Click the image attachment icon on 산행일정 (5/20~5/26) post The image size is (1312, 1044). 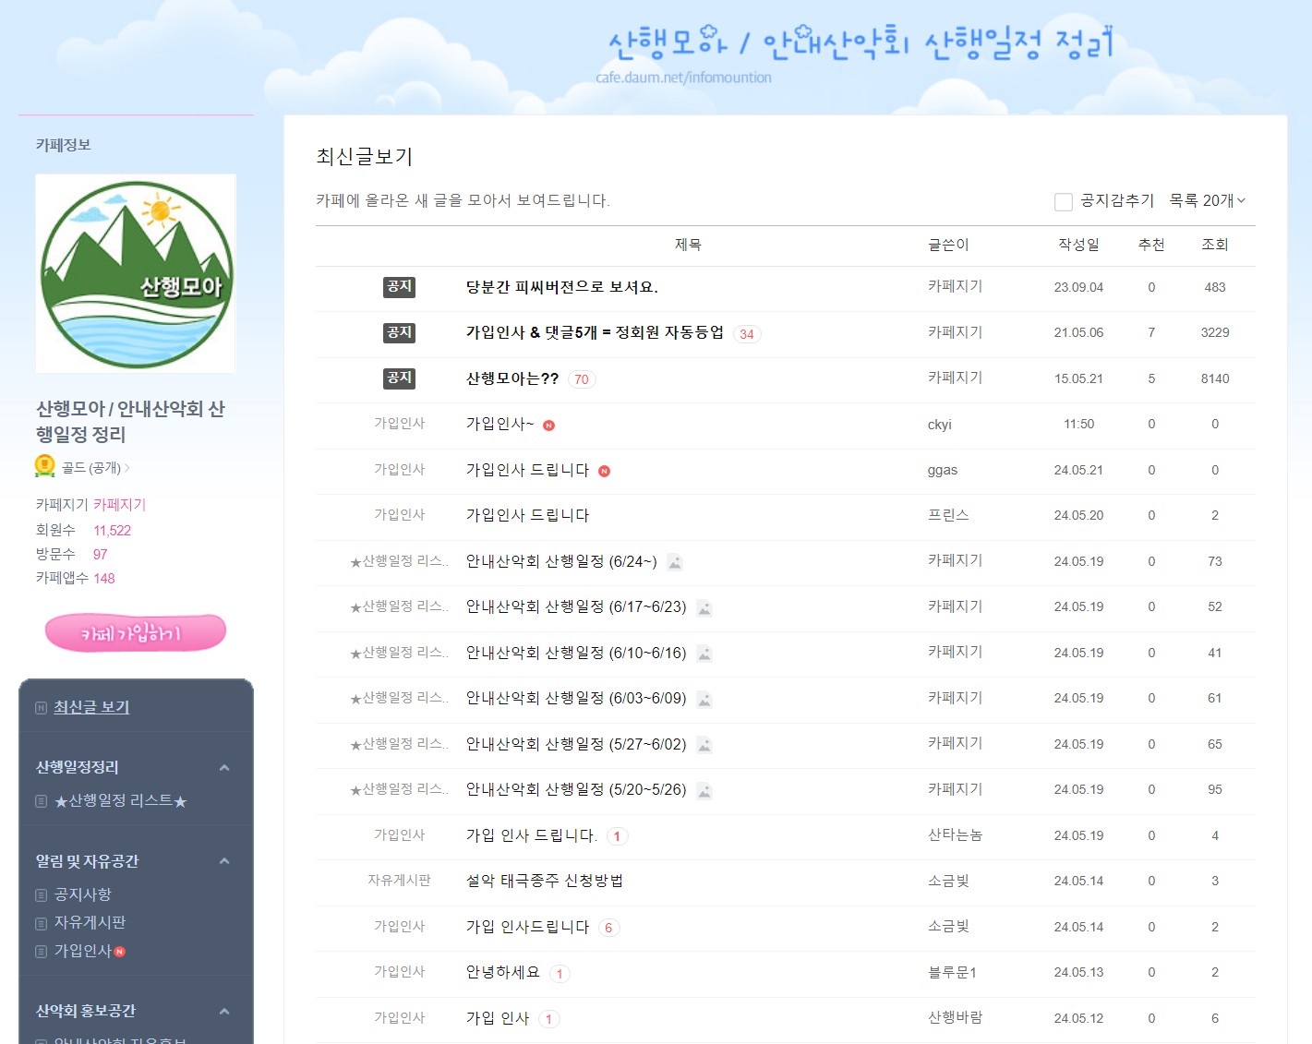[x=704, y=791]
